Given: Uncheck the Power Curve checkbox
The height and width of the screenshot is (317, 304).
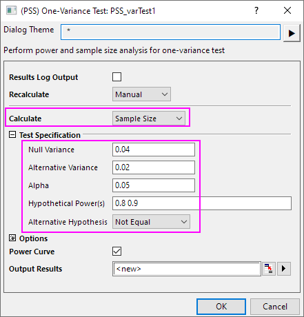Looking at the screenshot, I should coord(116,251).
